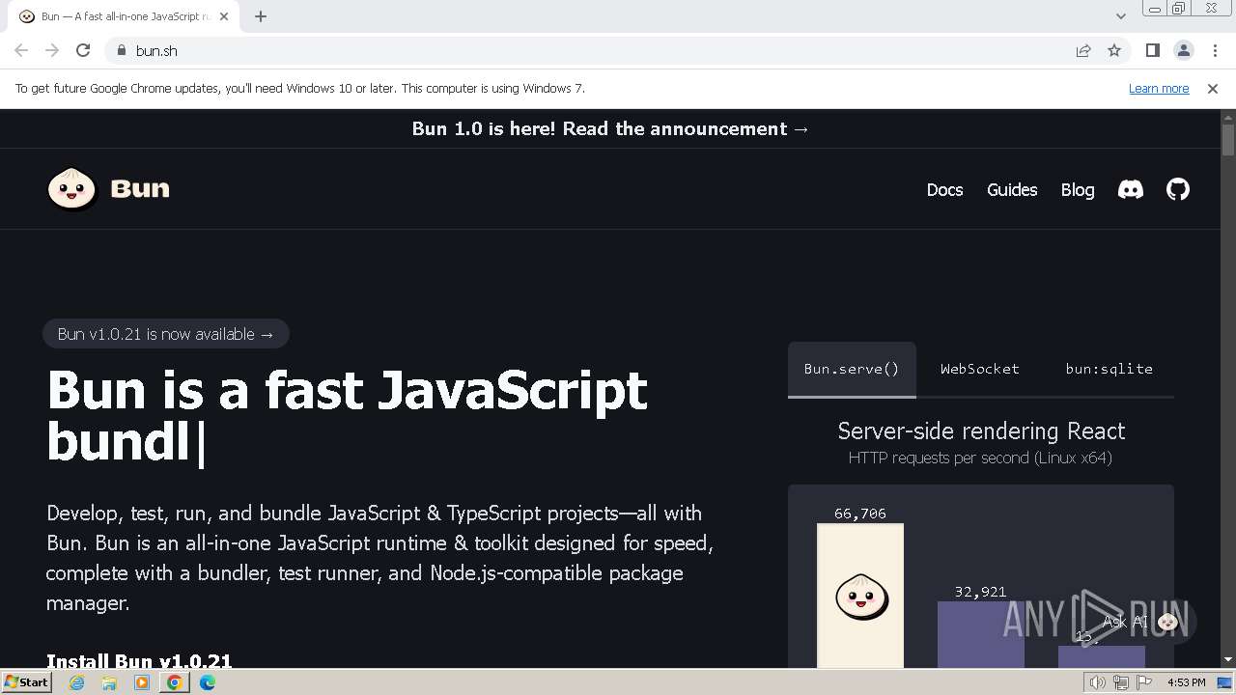This screenshot has height=695, width=1236.
Task: Click the Server-side rendering React title
Action: tap(981, 431)
